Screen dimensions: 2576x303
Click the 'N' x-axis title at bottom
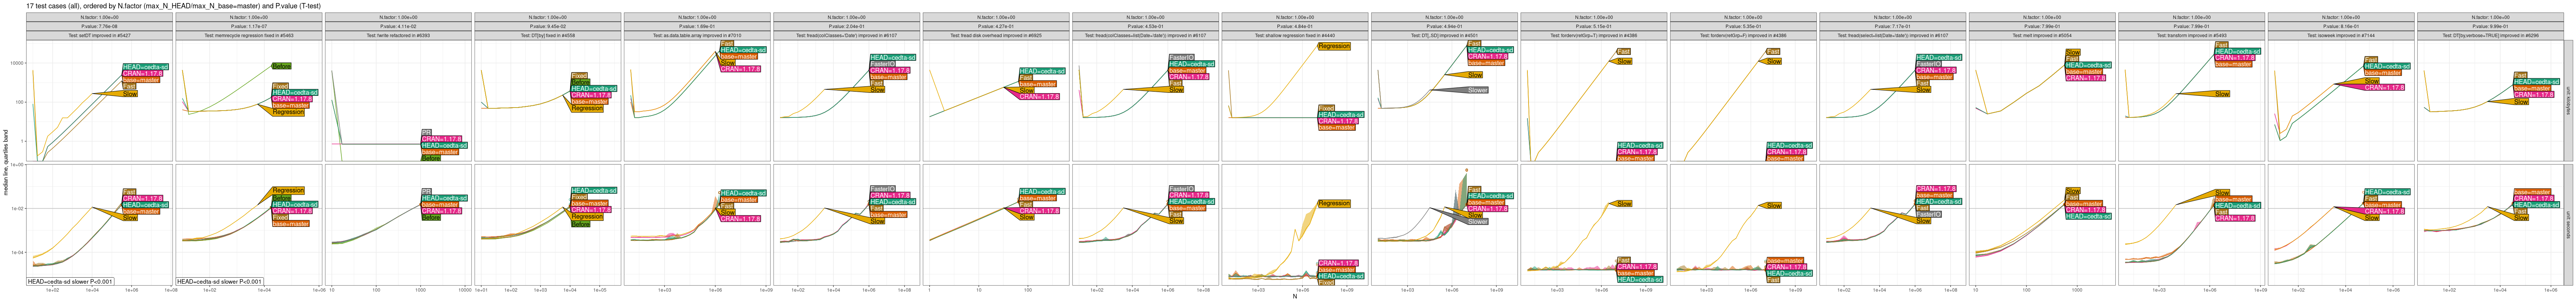coord(1295,297)
